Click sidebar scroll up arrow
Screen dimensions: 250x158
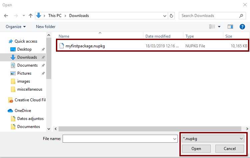pos(49,35)
